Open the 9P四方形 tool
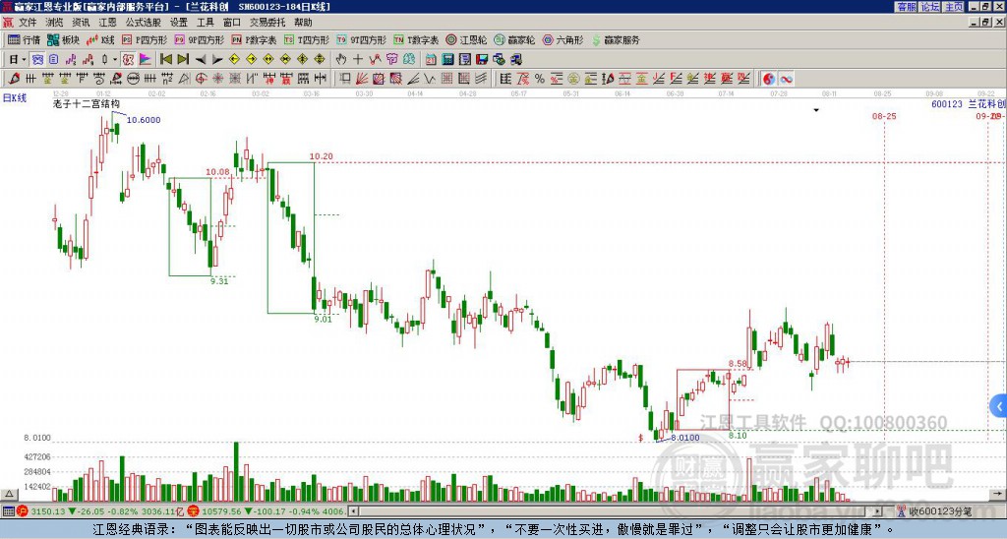Screen dimensions: 1007x539 point(199,39)
